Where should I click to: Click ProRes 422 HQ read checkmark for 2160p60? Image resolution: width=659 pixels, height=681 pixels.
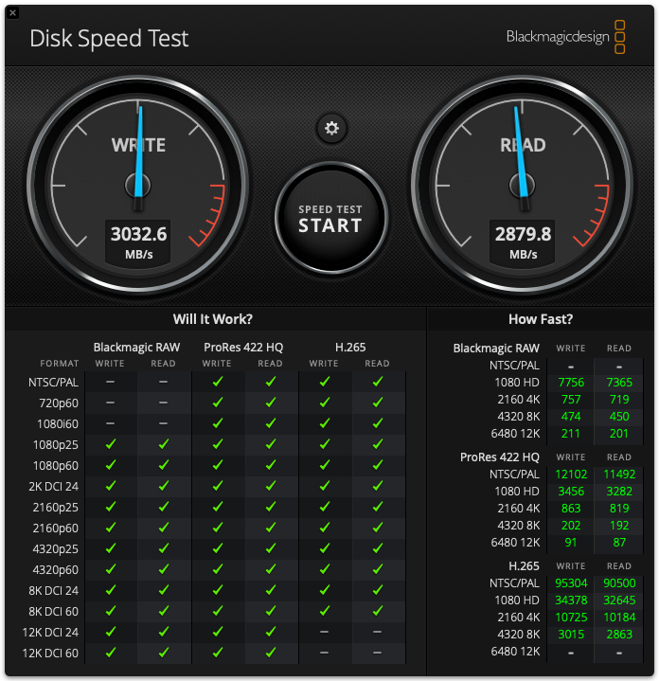[271, 528]
